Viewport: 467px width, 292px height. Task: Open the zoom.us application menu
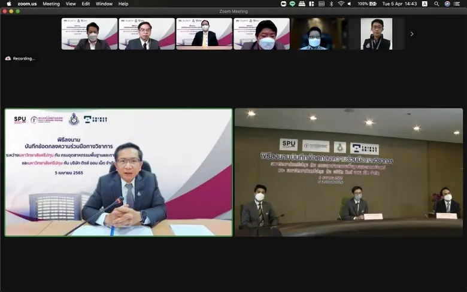(27, 4)
